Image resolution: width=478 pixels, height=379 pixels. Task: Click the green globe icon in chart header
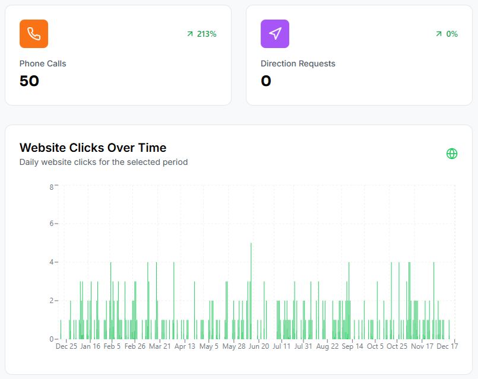click(452, 154)
